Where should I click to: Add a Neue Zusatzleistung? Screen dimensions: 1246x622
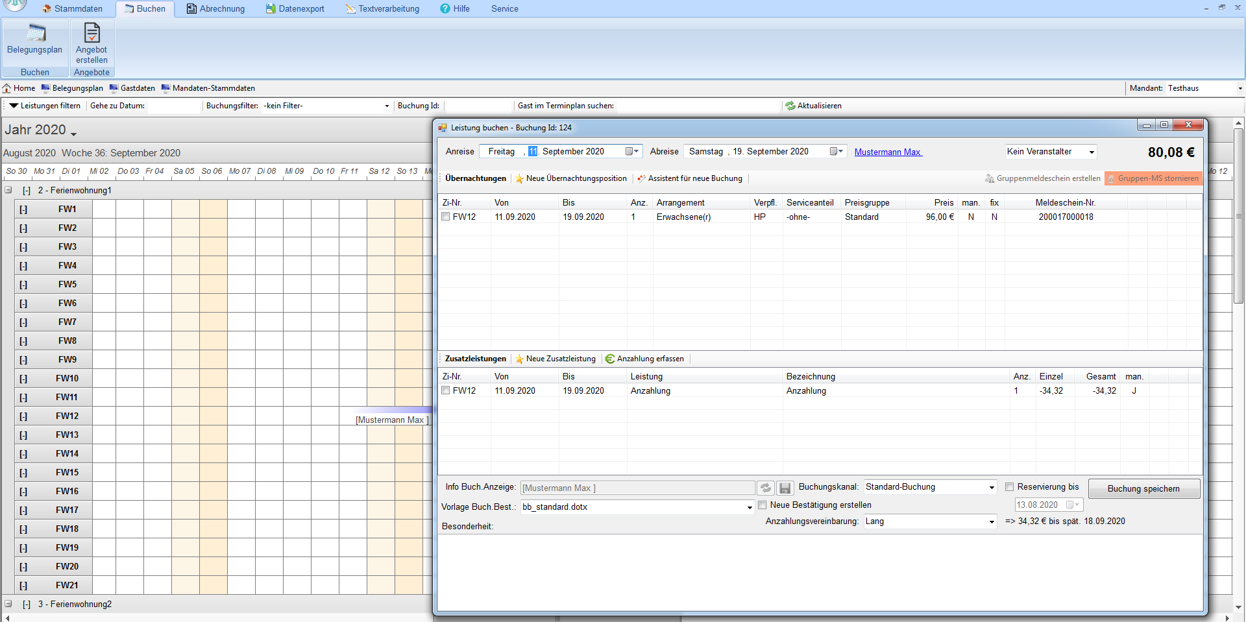tap(555, 359)
